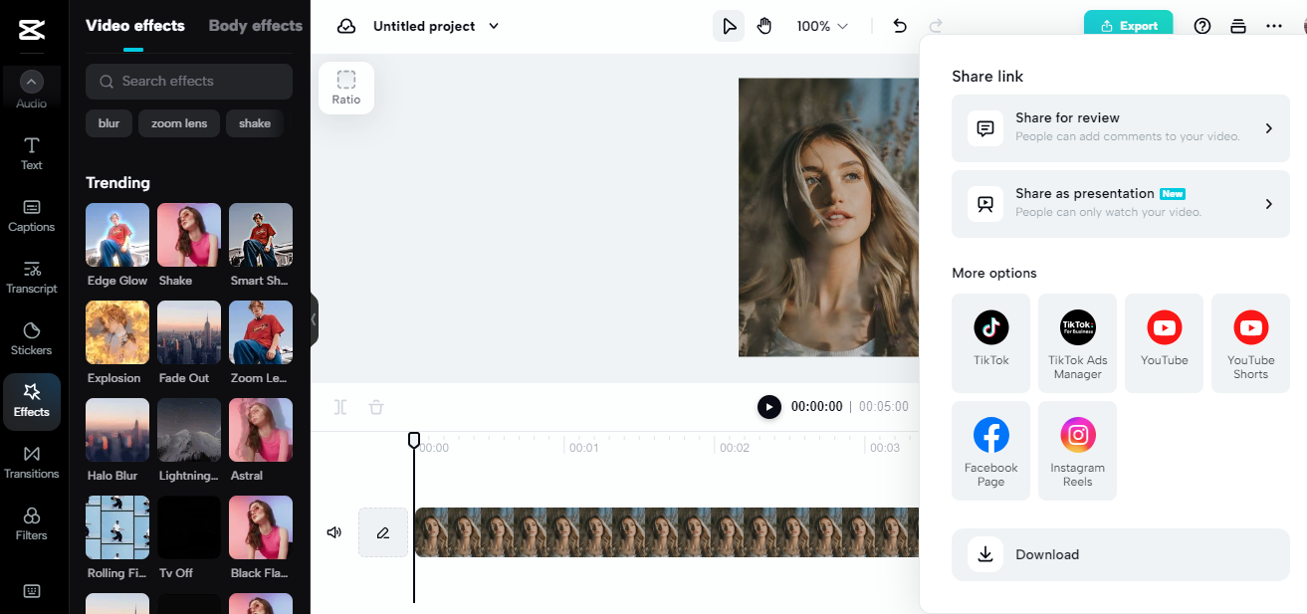The width and height of the screenshot is (1307, 614).
Task: Open the Captions panel
Action: click(x=32, y=215)
